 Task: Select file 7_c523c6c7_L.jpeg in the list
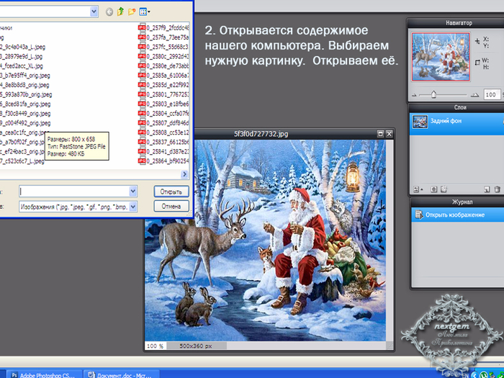[22, 161]
